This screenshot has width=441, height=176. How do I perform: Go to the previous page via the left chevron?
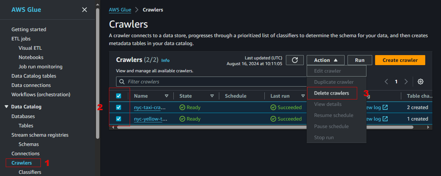pyautogui.click(x=387, y=82)
